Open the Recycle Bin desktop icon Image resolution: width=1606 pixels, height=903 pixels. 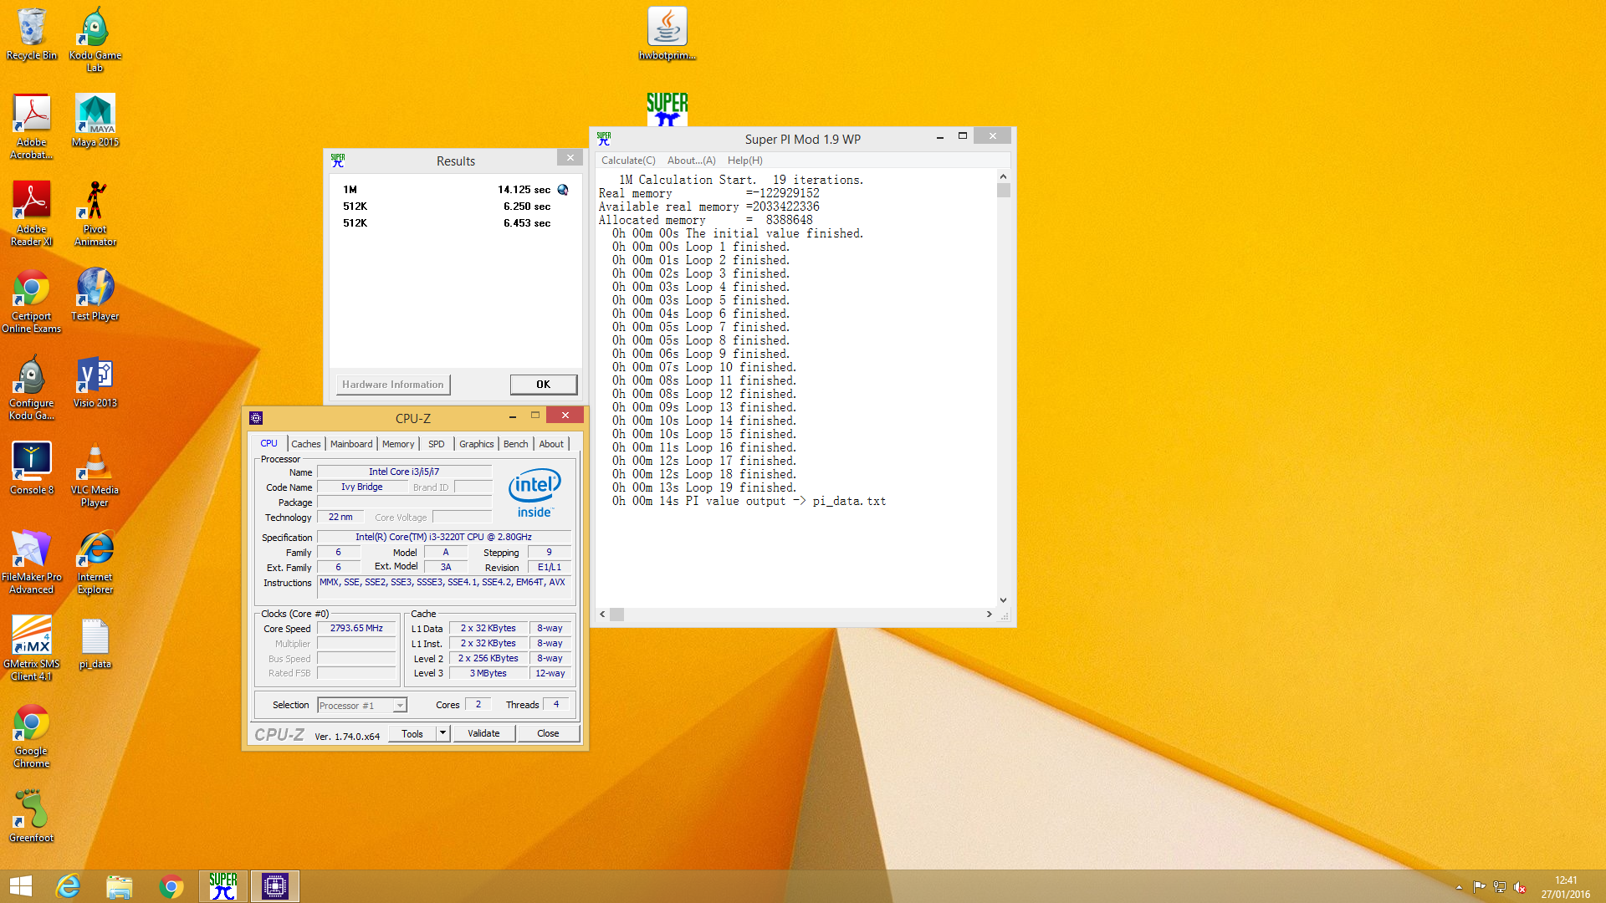point(32,33)
